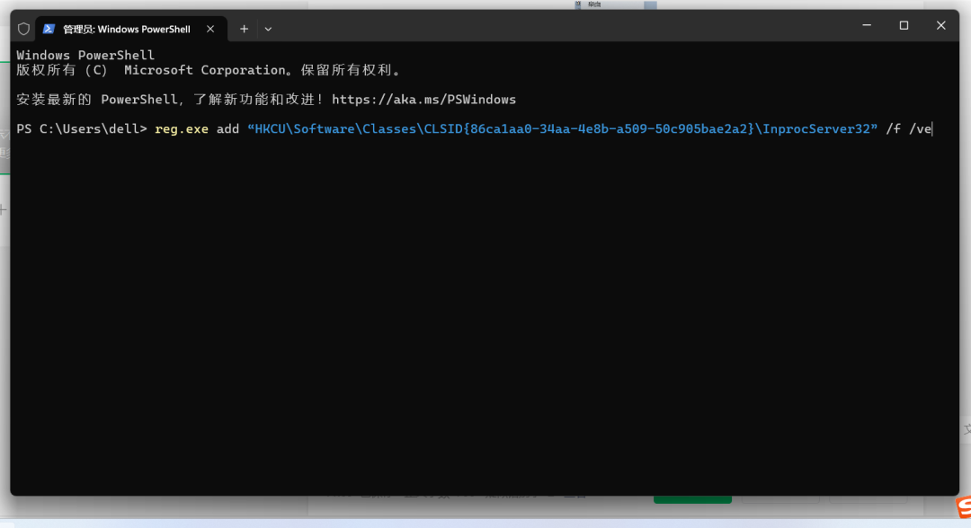Expand the new tab profile dropdown
This screenshot has height=528, width=971.
pos(268,29)
